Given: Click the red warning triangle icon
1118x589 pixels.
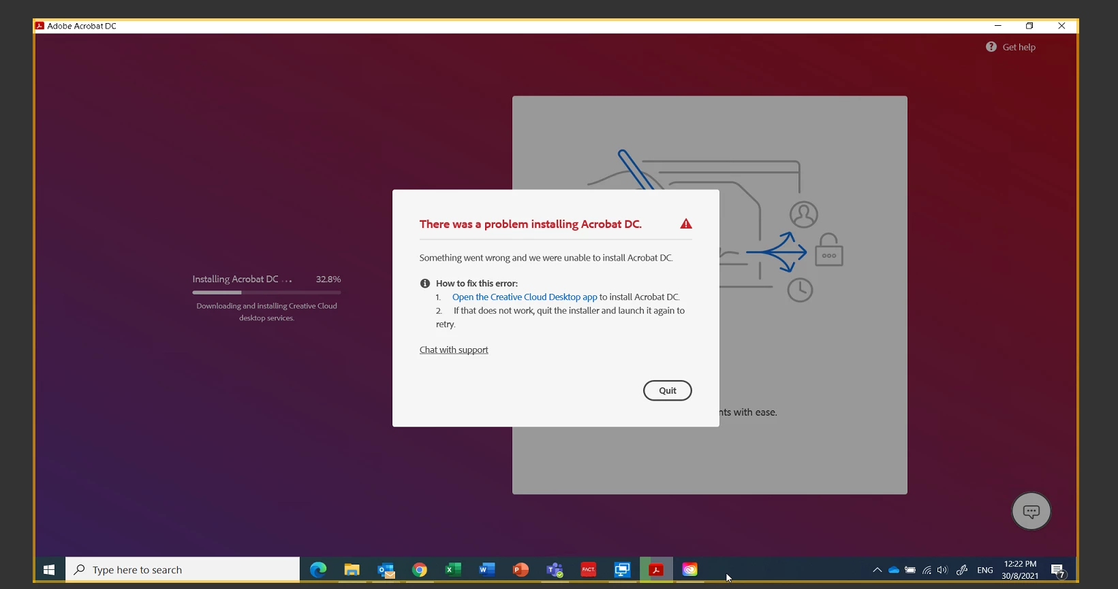Looking at the screenshot, I should pos(686,224).
